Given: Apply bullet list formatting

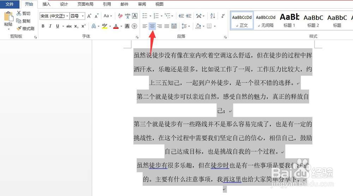Looking at the screenshot, I should 145,16.
